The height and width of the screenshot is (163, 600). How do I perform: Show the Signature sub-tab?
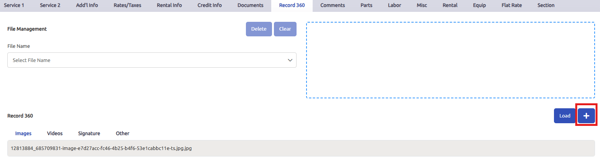89,134
